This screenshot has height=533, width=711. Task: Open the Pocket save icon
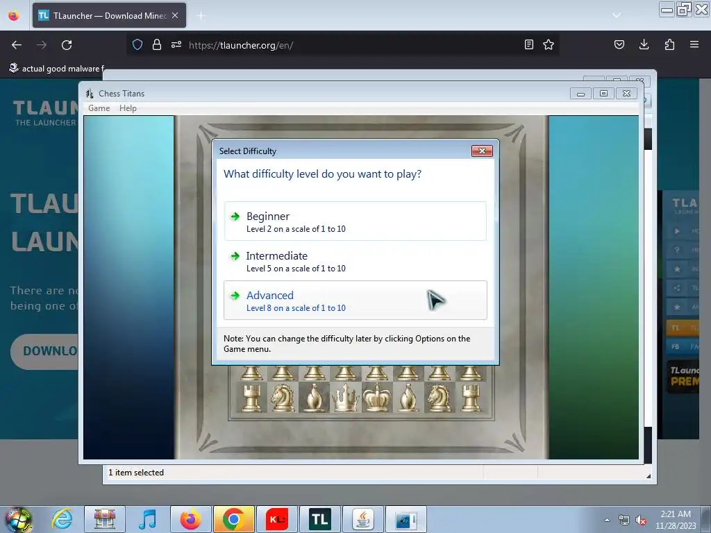coord(619,44)
